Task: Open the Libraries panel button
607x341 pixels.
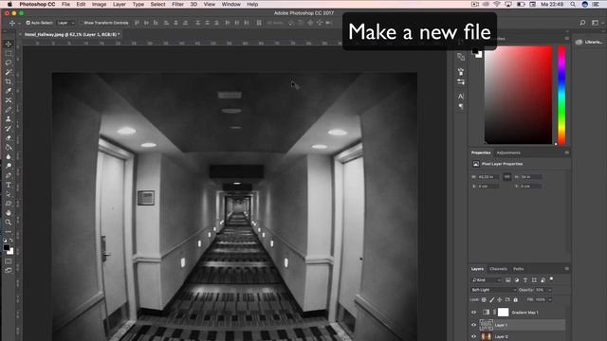Action: point(589,42)
